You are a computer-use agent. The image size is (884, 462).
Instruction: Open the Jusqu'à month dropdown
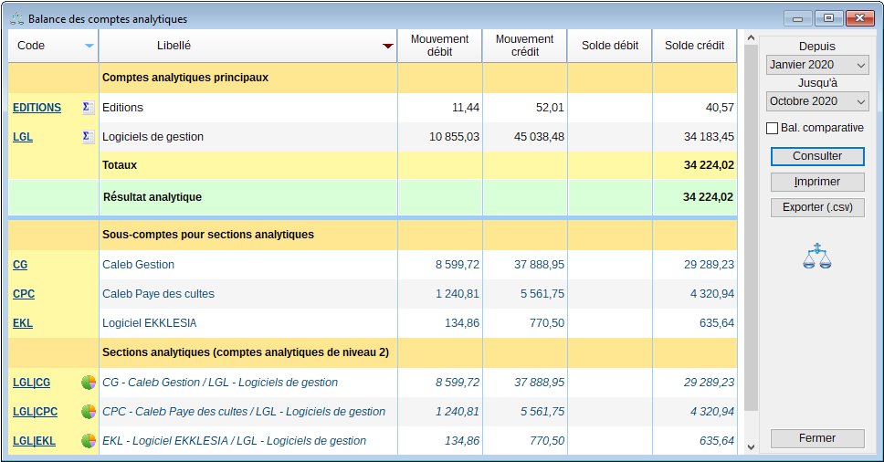817,101
